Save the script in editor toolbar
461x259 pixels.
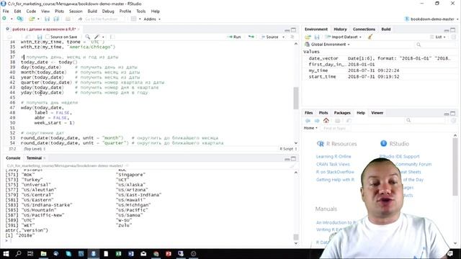pos(40,37)
